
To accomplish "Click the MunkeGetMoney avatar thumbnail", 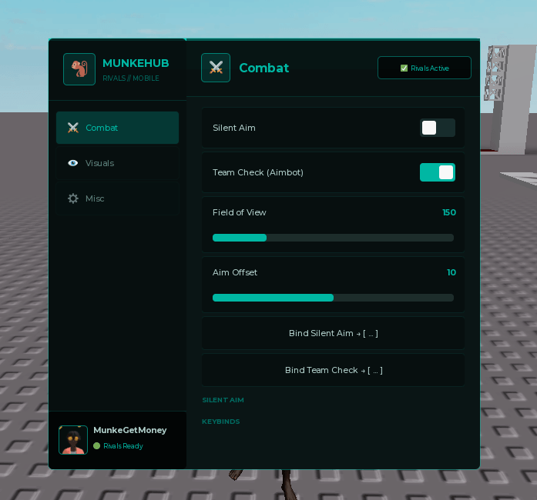I will pos(73,440).
